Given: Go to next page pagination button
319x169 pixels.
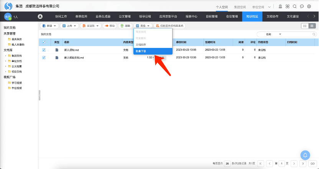Looking at the screenshot, I should [x=294, y=164].
